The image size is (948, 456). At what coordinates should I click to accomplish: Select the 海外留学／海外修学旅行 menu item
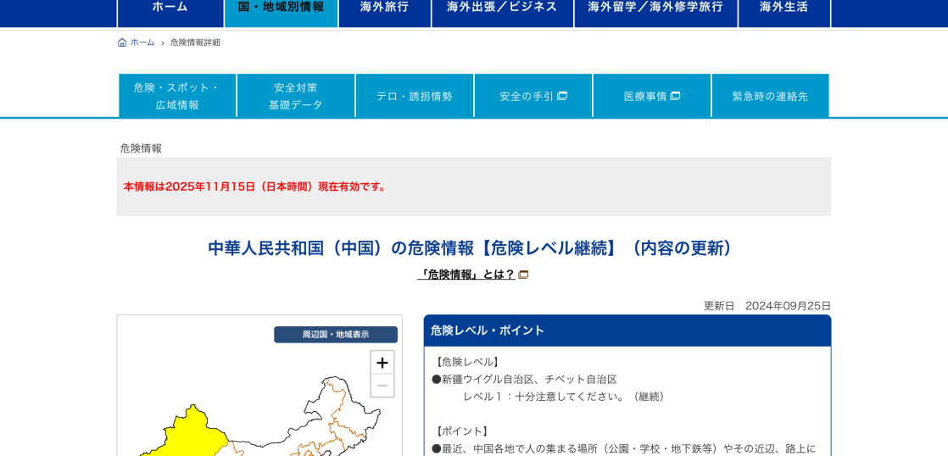[x=655, y=8]
